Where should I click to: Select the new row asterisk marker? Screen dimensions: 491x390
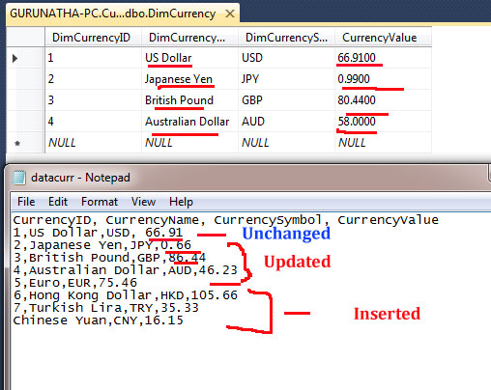(x=17, y=143)
